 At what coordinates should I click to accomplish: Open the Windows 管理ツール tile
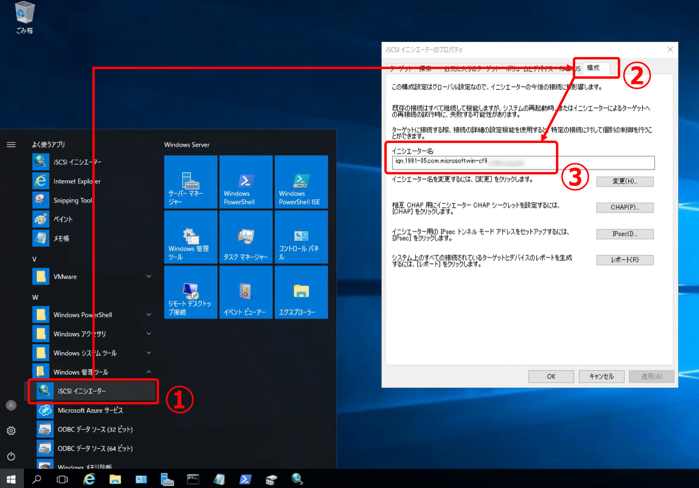pyautogui.click(x=191, y=237)
